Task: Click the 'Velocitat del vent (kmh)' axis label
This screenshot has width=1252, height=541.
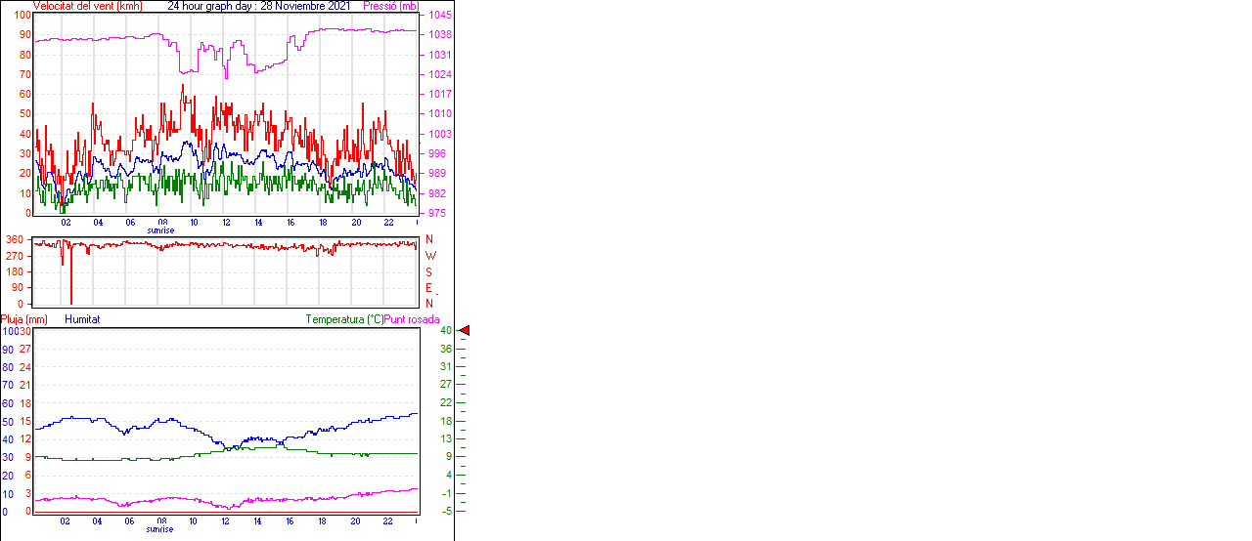Action: [x=88, y=6]
